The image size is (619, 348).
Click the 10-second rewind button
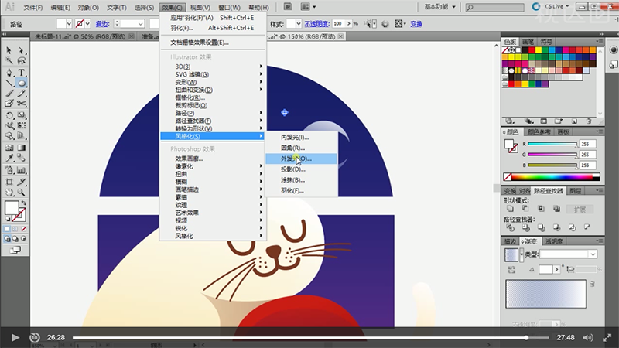(x=35, y=338)
